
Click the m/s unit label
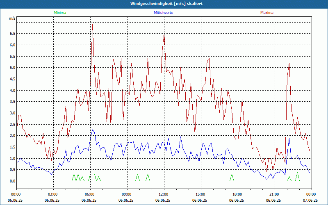coord(12,18)
